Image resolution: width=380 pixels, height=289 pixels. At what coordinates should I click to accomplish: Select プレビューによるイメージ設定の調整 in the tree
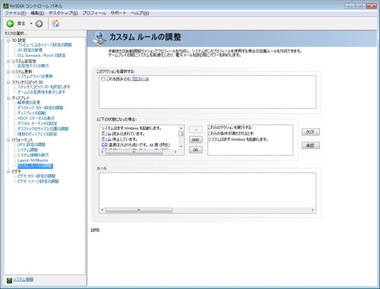coord(45,45)
